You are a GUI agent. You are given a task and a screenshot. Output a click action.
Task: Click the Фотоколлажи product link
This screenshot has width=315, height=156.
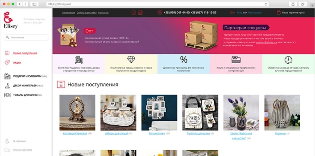click(157, 133)
